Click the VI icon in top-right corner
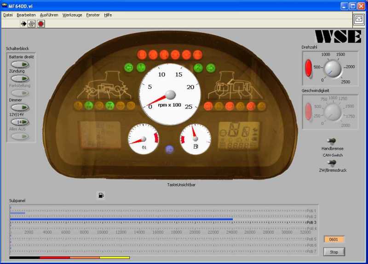368x264 pixels. tap(358, 19)
